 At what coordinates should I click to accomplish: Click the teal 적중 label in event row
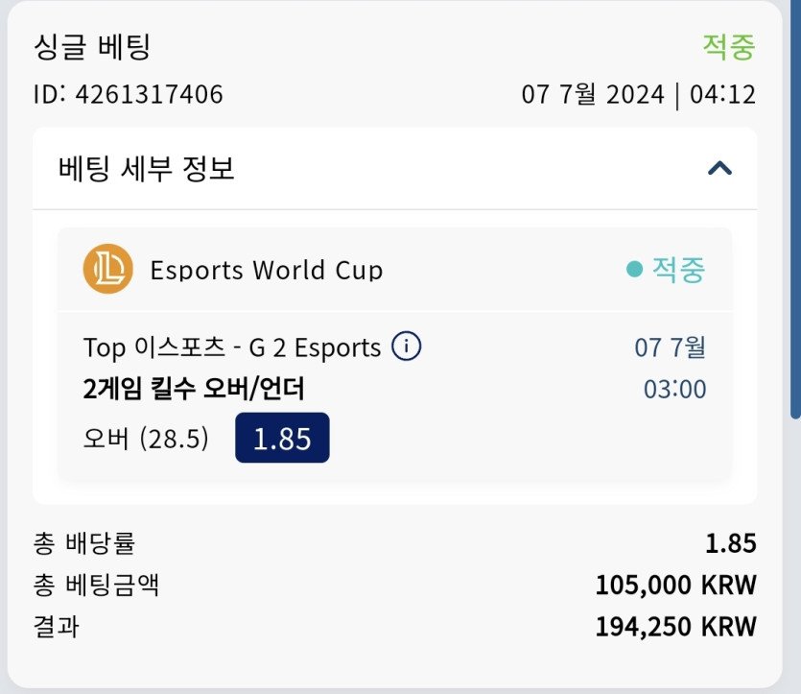click(679, 270)
